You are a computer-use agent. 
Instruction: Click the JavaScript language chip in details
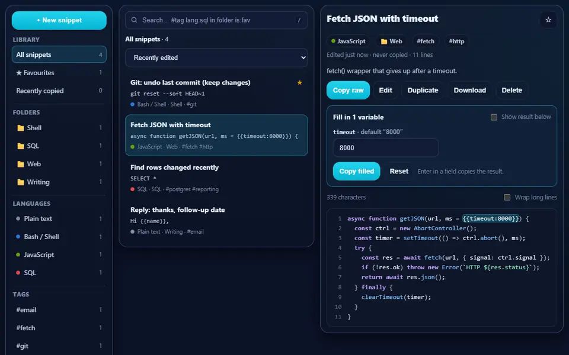click(348, 41)
